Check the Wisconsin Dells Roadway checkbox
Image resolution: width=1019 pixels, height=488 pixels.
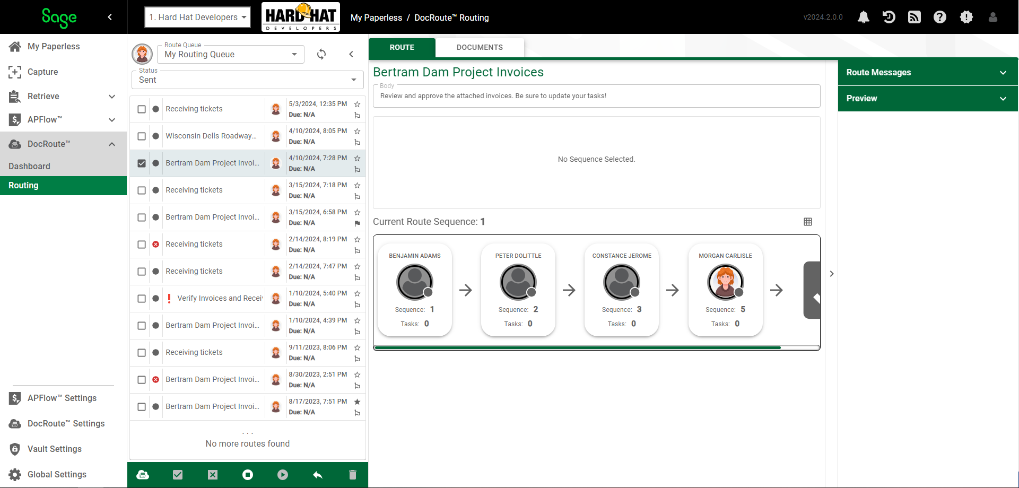click(142, 136)
